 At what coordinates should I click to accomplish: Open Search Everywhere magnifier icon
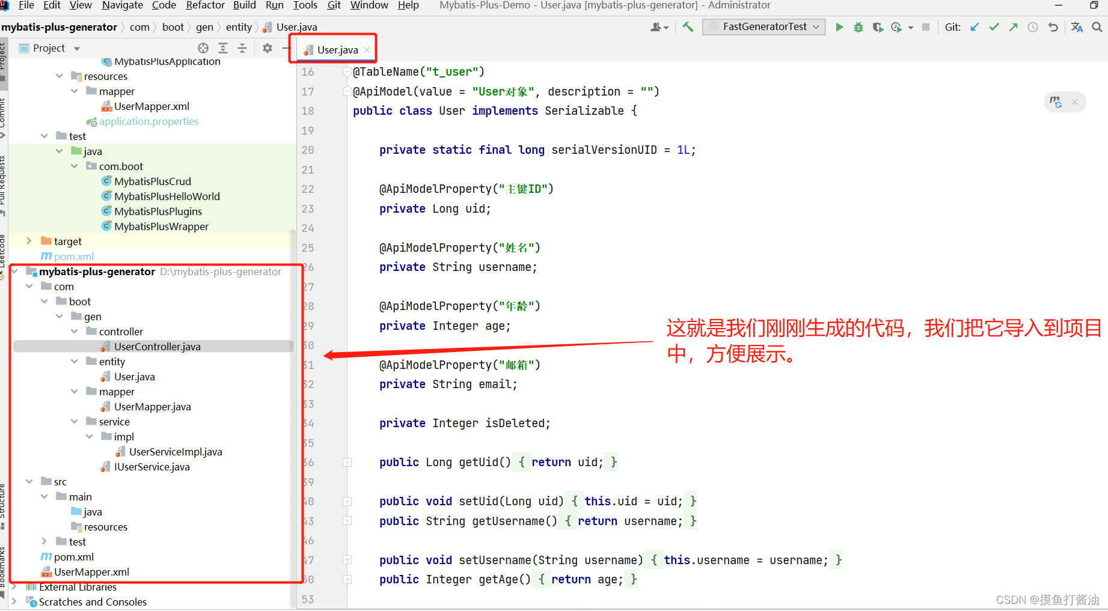[1097, 27]
